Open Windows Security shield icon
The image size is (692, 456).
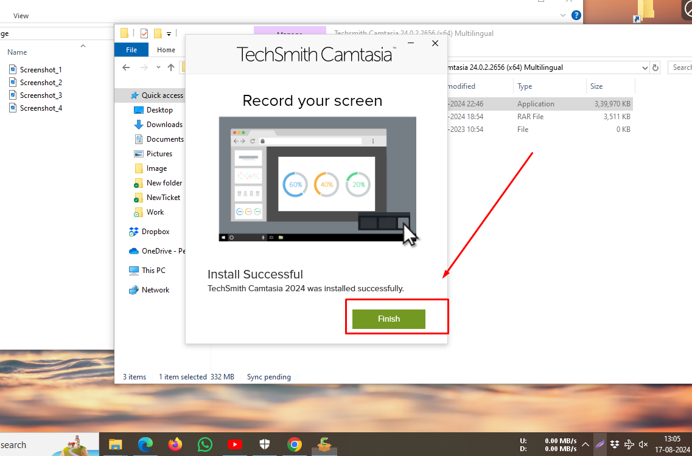(x=264, y=444)
